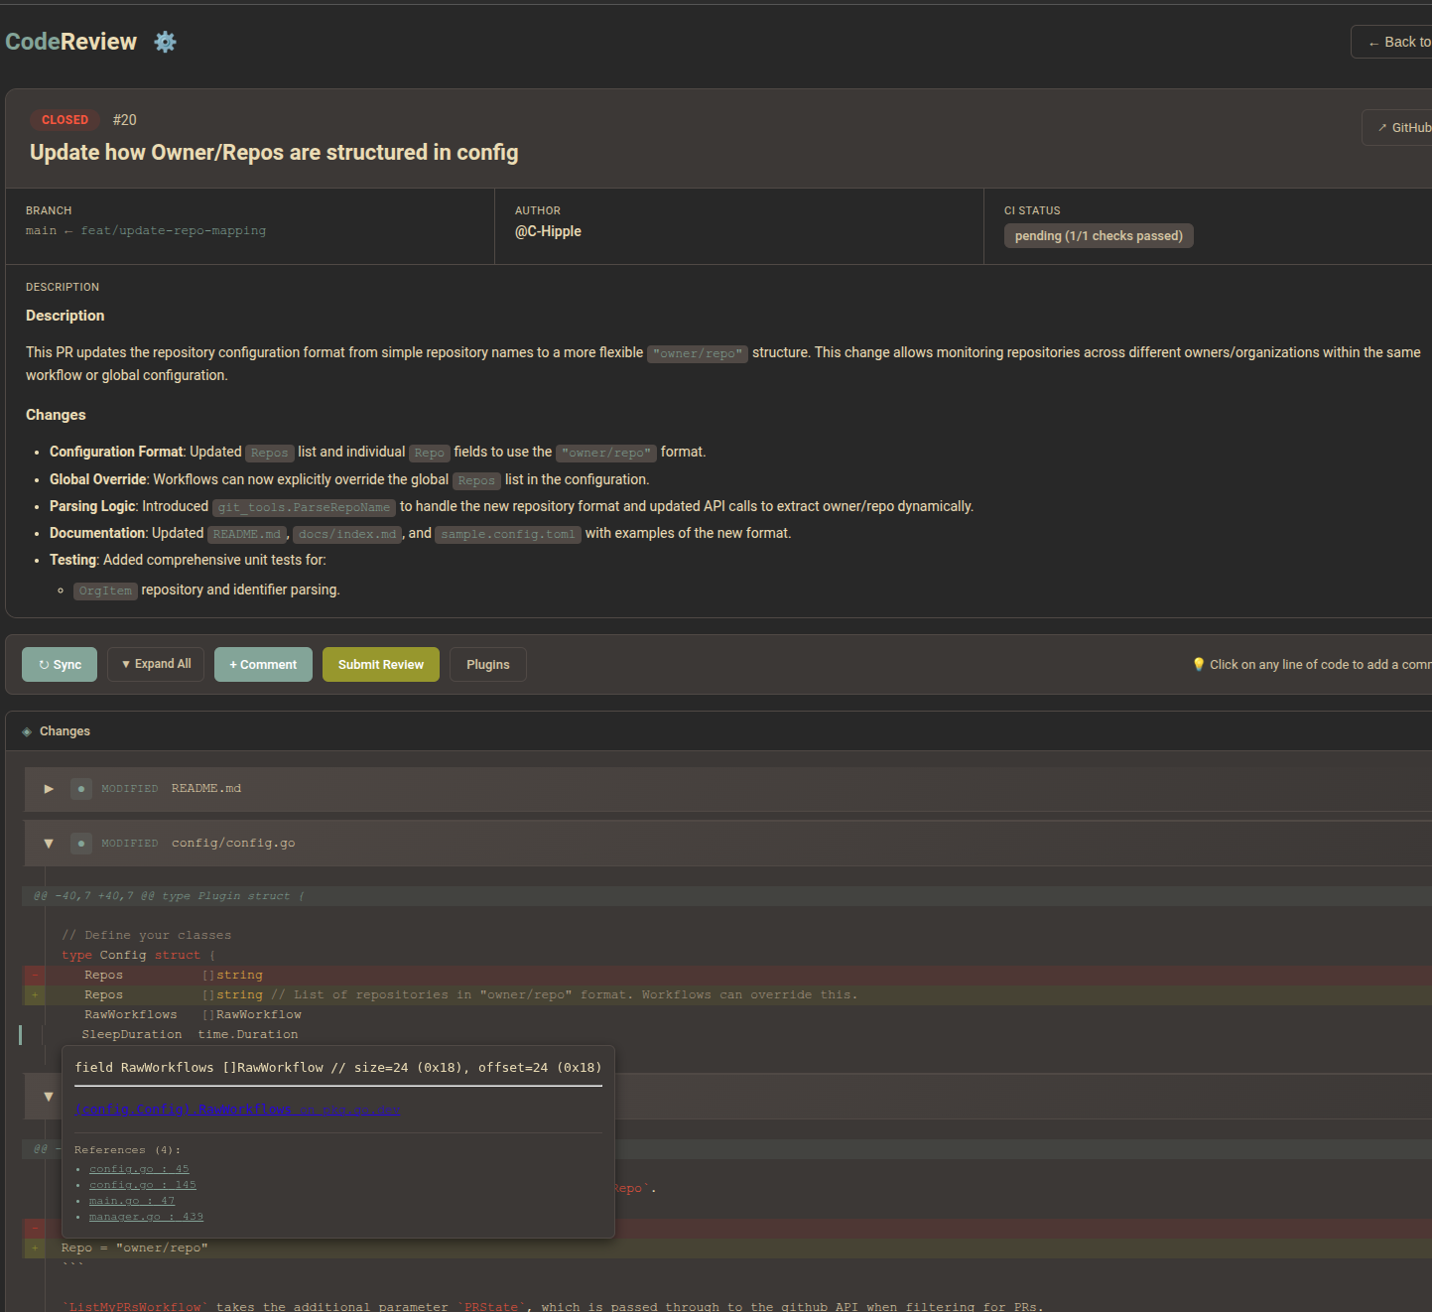Open reference main.go : 47
Viewport: 1432px width, 1312px height.
click(132, 1201)
